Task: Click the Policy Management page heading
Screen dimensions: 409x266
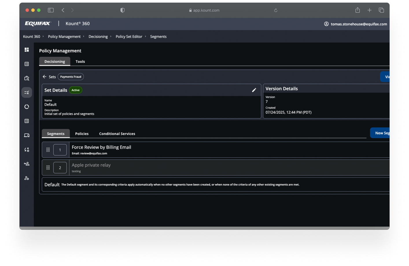Action: 60,51
